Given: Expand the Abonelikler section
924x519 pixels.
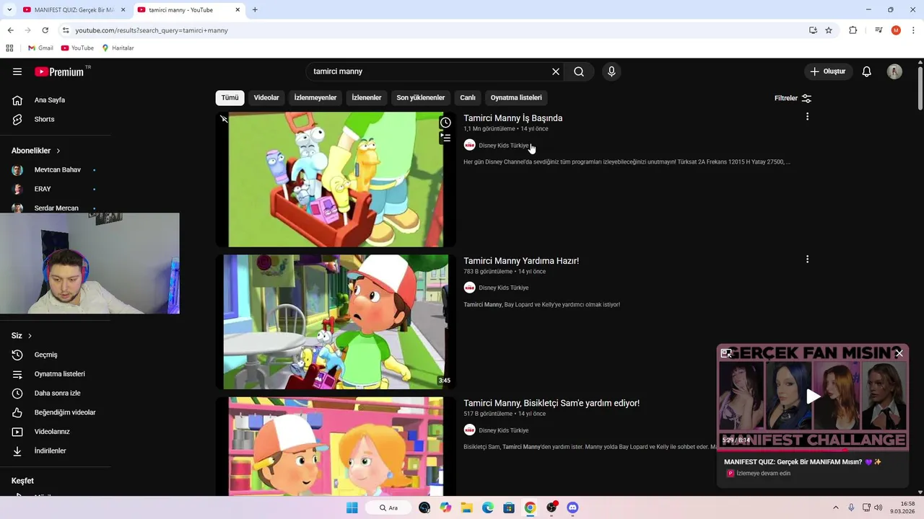Looking at the screenshot, I should (36, 151).
